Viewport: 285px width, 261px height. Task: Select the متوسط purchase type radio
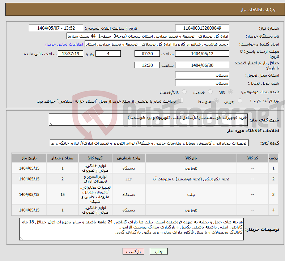pyautogui.click(x=217, y=101)
